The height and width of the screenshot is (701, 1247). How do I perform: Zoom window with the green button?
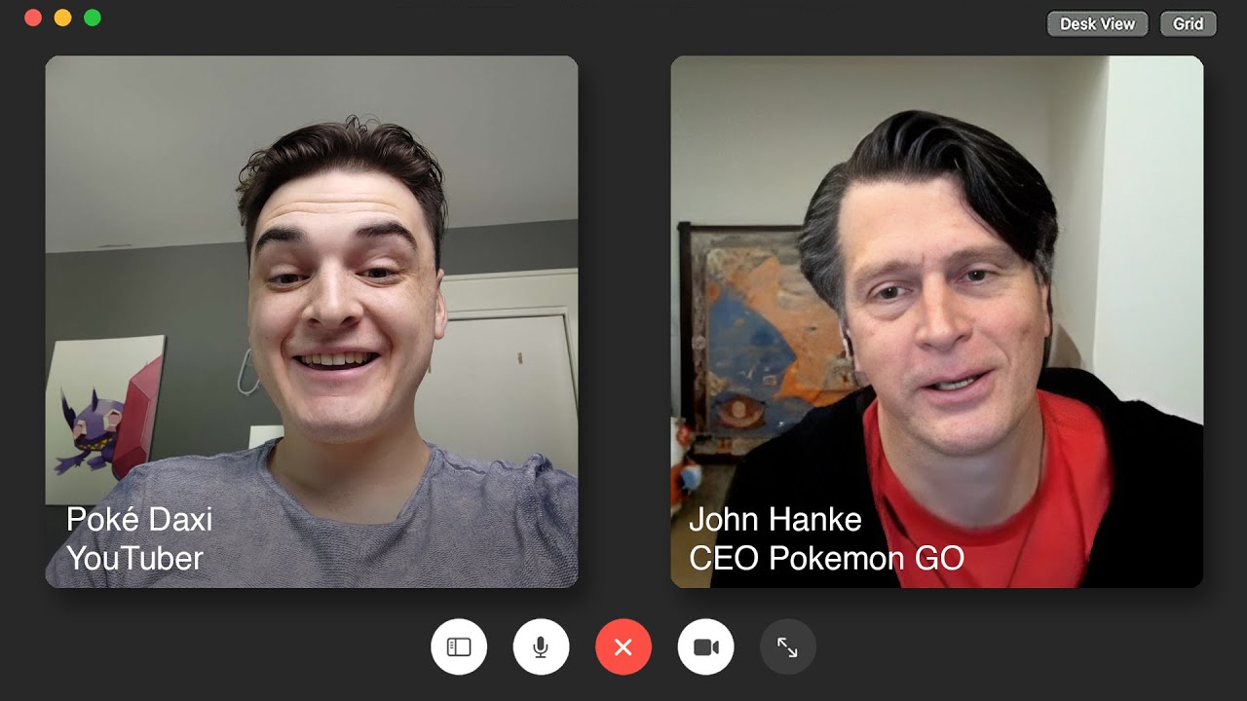tap(93, 18)
